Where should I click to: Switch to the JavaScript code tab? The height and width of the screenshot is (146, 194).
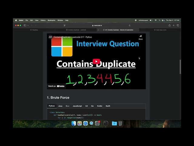[x=77, y=106]
